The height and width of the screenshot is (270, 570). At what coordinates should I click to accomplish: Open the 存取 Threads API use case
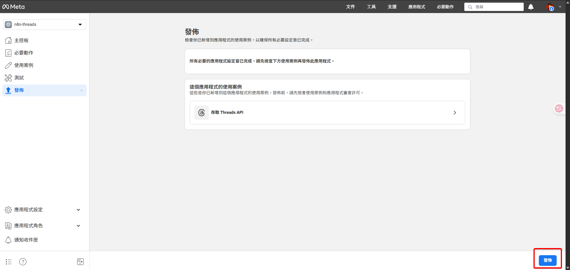click(x=327, y=113)
